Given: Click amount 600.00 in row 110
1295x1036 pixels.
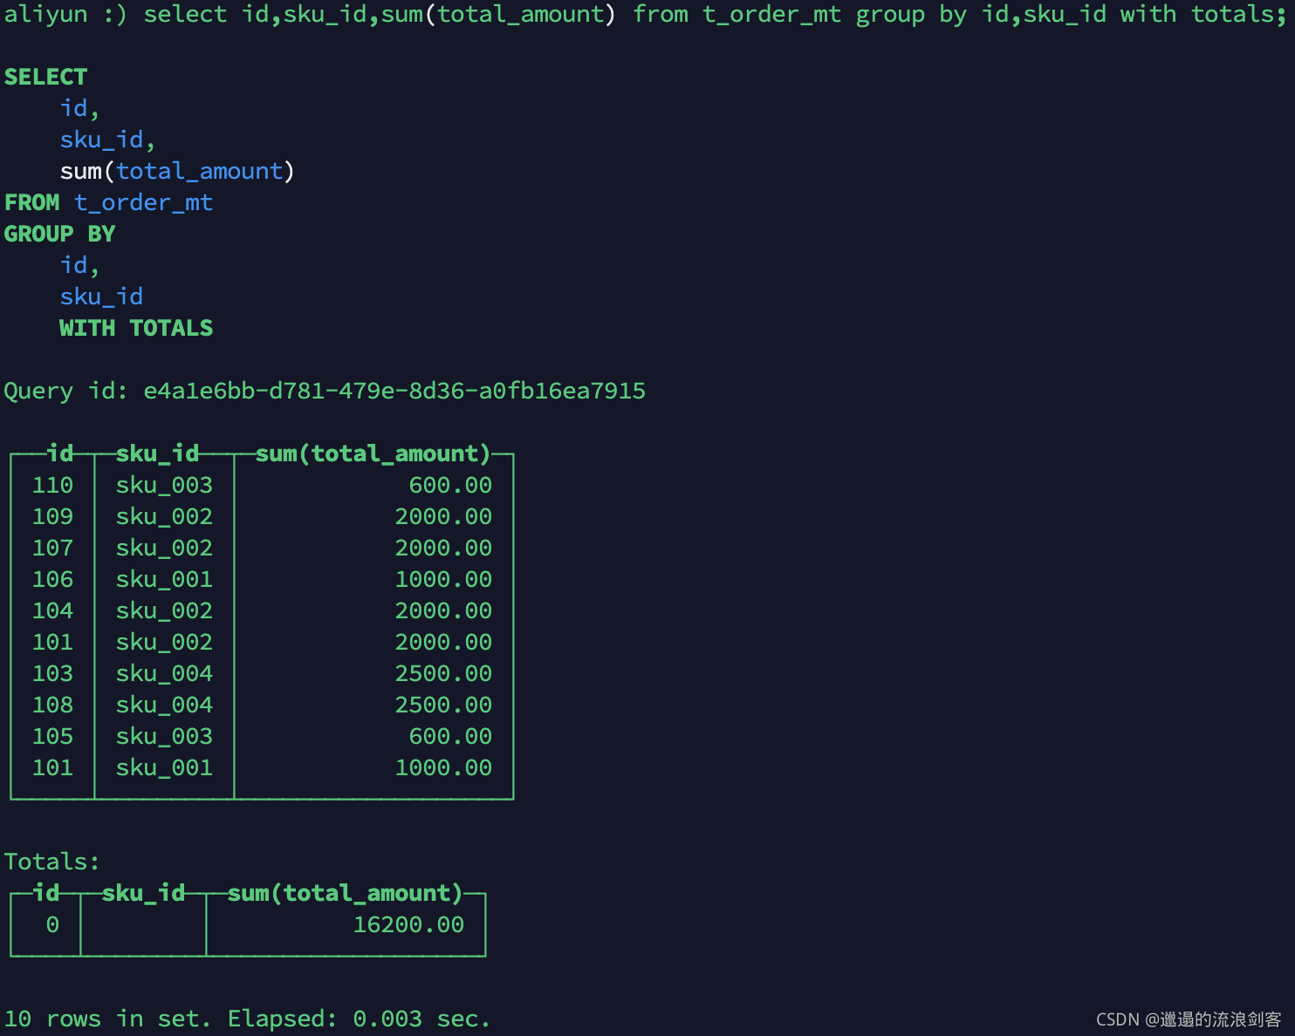Looking at the screenshot, I should [x=450, y=485].
